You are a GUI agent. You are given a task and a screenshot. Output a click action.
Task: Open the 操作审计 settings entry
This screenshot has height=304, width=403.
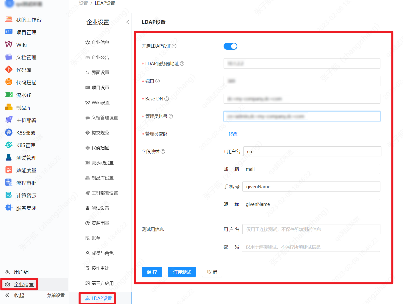point(100,268)
